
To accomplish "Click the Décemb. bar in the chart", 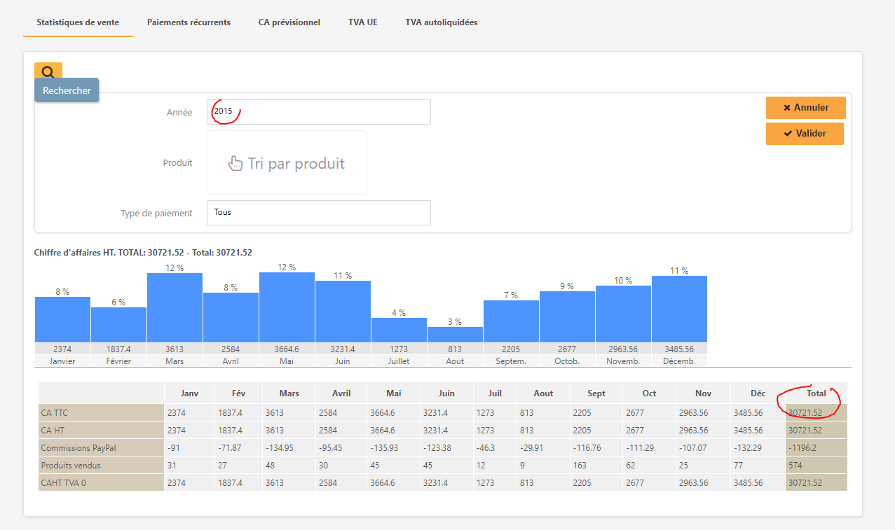I will tap(679, 309).
